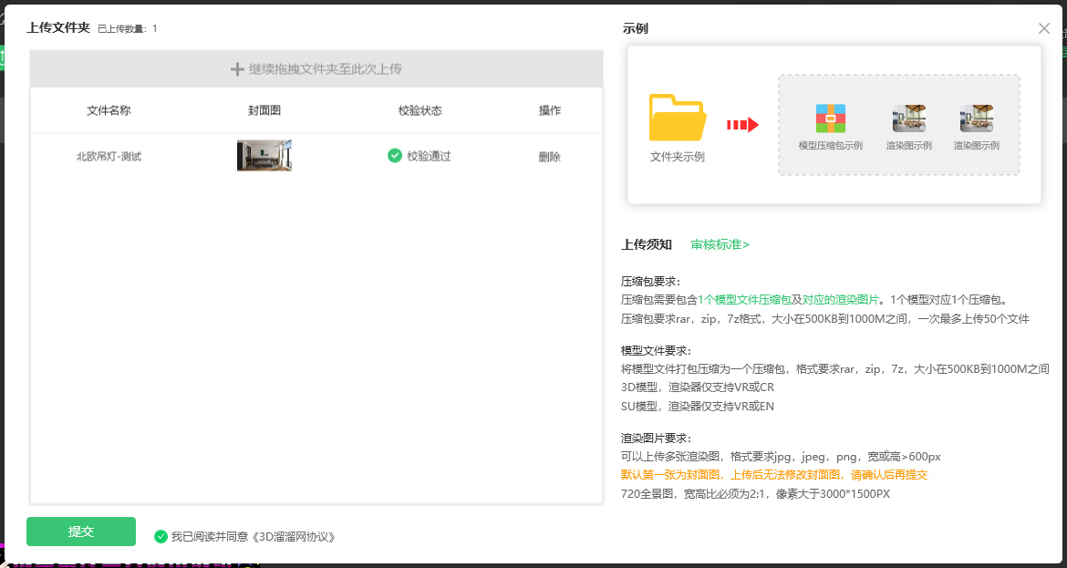The height and width of the screenshot is (568, 1067).
Task: Delete the 北欧吊灯-测试 row via 删除
Action: tap(549, 157)
